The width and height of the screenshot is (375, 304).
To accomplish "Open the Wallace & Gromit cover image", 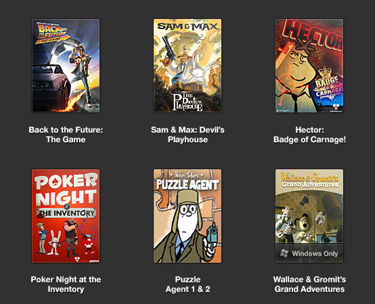I will click(x=309, y=216).
